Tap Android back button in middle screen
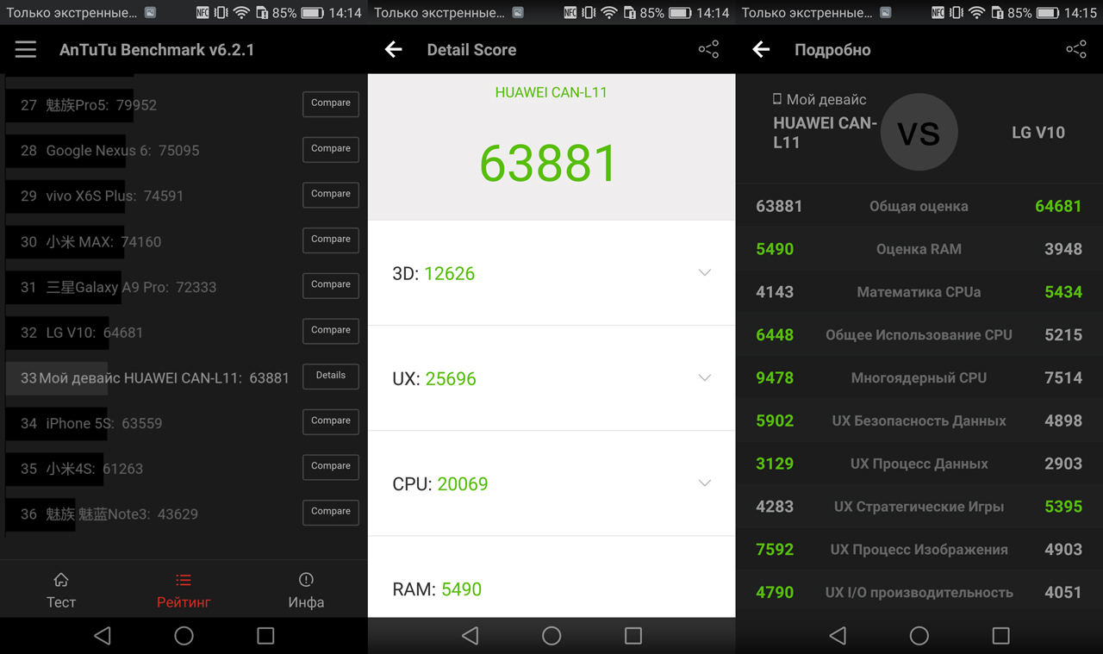 click(x=470, y=636)
